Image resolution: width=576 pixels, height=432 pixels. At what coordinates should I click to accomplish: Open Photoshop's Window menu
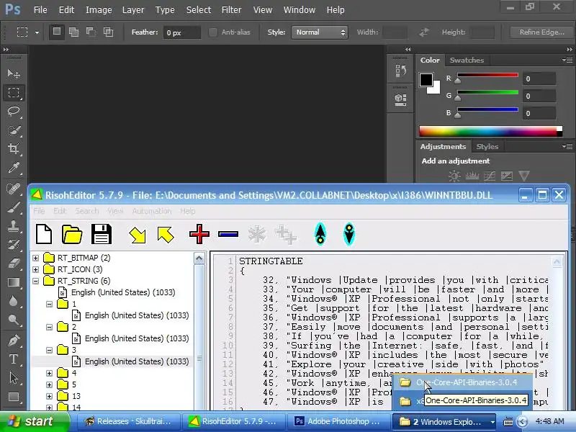click(x=299, y=10)
